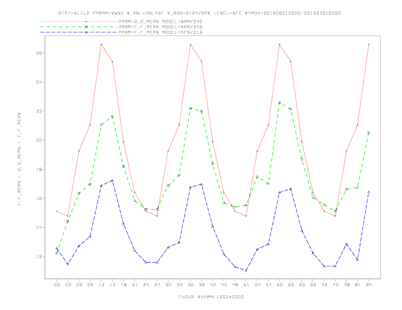The width and height of the screenshot is (402, 310).
Task: Click x-axis forecast hour label 72
Action: (324, 285)
